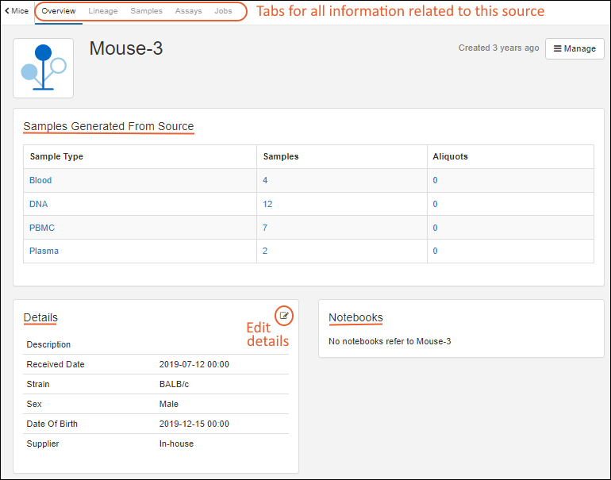The height and width of the screenshot is (480, 611).
Task: Open the Lineage tab
Action: pos(103,11)
